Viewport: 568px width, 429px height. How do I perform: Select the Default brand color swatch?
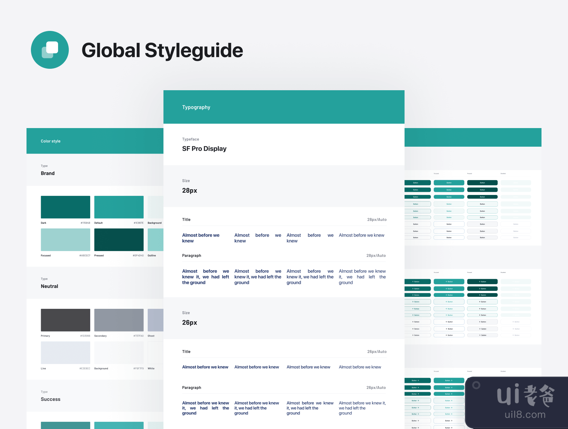tap(119, 207)
